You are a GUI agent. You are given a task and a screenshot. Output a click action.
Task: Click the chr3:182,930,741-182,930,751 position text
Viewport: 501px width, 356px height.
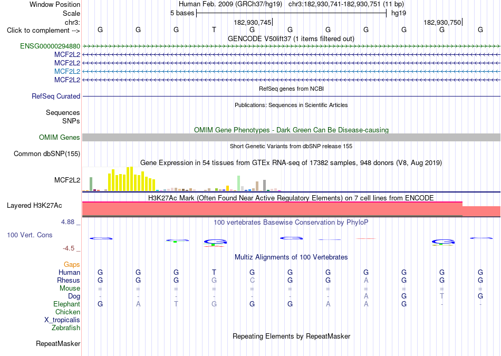pos(346,4)
